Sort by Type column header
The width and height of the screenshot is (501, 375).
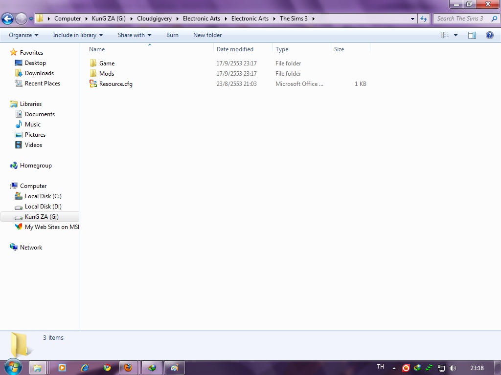coord(282,49)
